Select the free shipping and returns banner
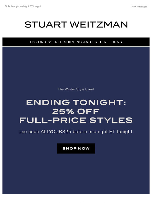This screenshot has height=203, width=152. click(x=76, y=42)
